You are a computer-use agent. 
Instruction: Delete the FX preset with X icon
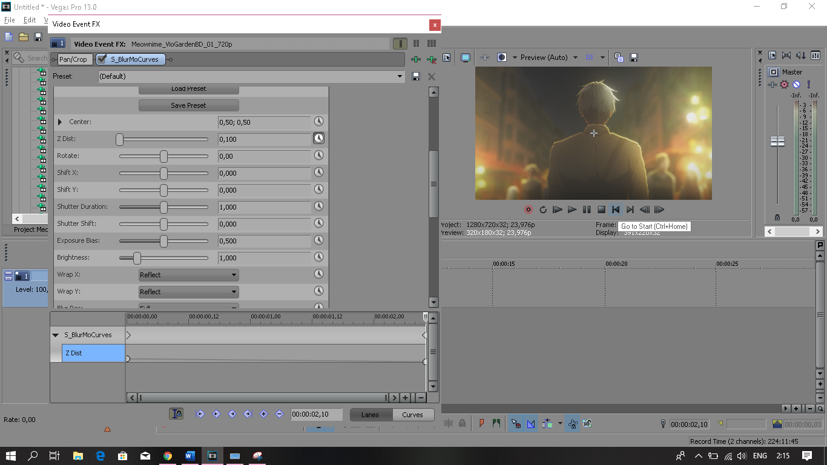point(432,76)
